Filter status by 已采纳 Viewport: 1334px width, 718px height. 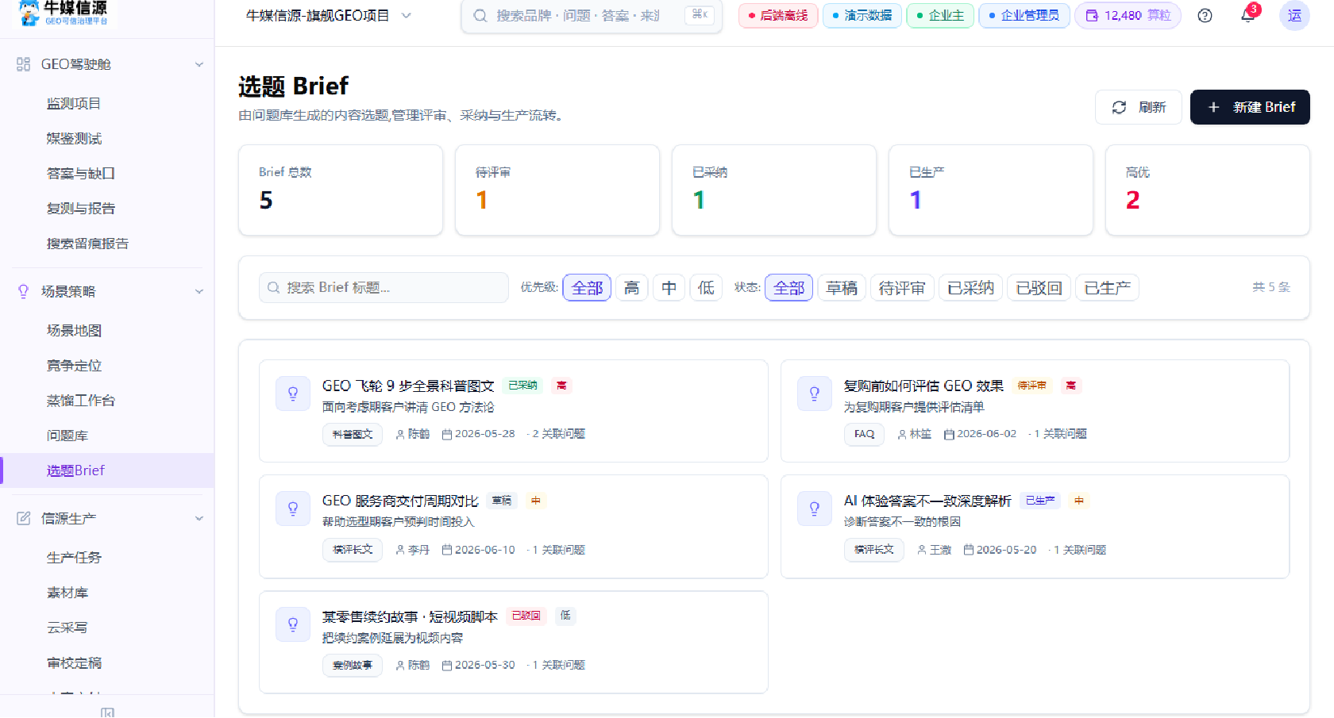970,287
